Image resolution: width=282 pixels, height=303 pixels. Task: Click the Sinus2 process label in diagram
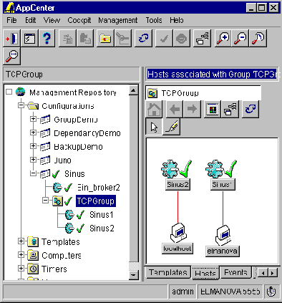178,184
